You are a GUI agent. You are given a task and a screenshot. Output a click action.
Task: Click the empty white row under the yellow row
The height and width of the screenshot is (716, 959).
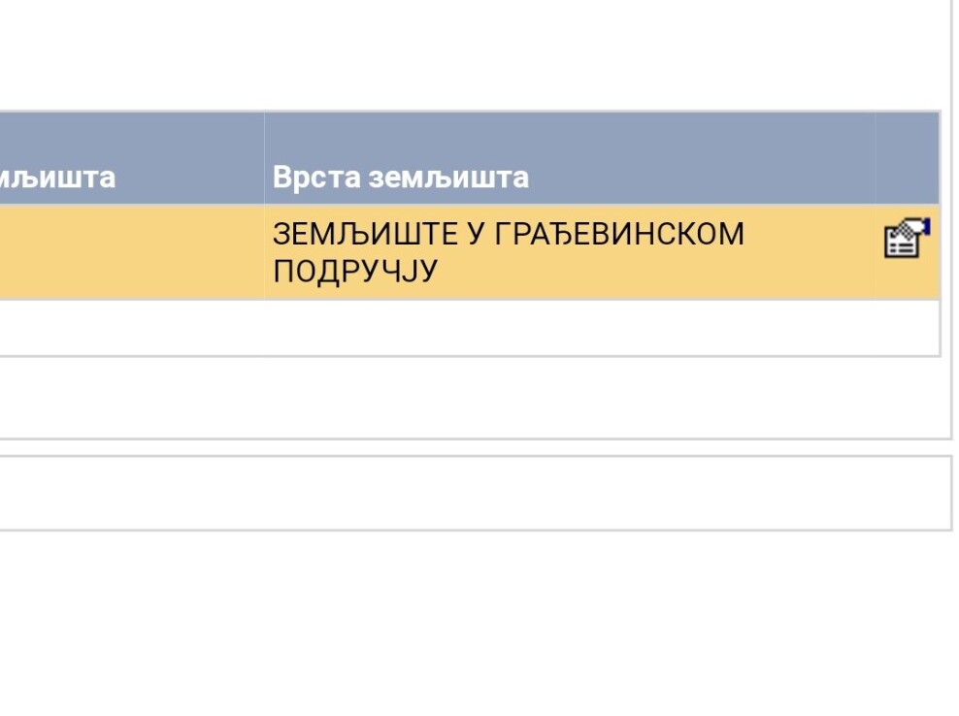tap(466, 328)
